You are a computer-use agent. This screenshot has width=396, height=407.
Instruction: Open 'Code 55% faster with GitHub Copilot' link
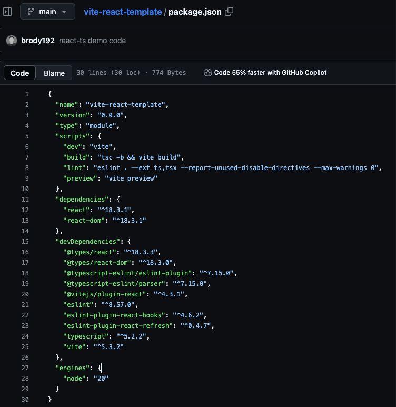click(x=270, y=73)
